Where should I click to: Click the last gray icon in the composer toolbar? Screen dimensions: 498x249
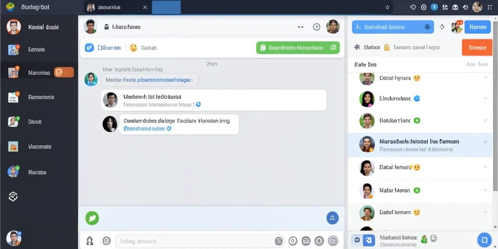(333, 241)
